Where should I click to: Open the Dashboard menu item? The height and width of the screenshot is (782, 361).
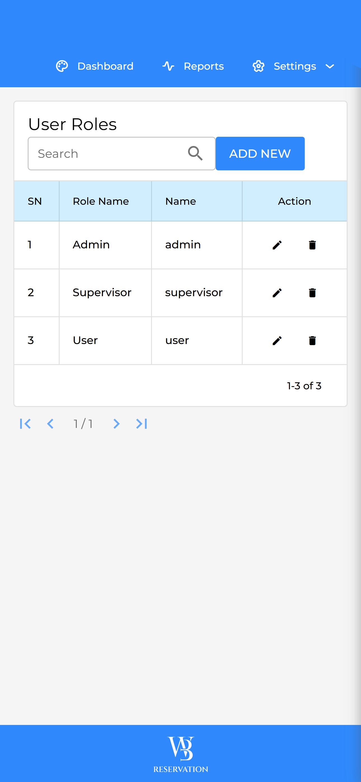pyautogui.click(x=105, y=66)
